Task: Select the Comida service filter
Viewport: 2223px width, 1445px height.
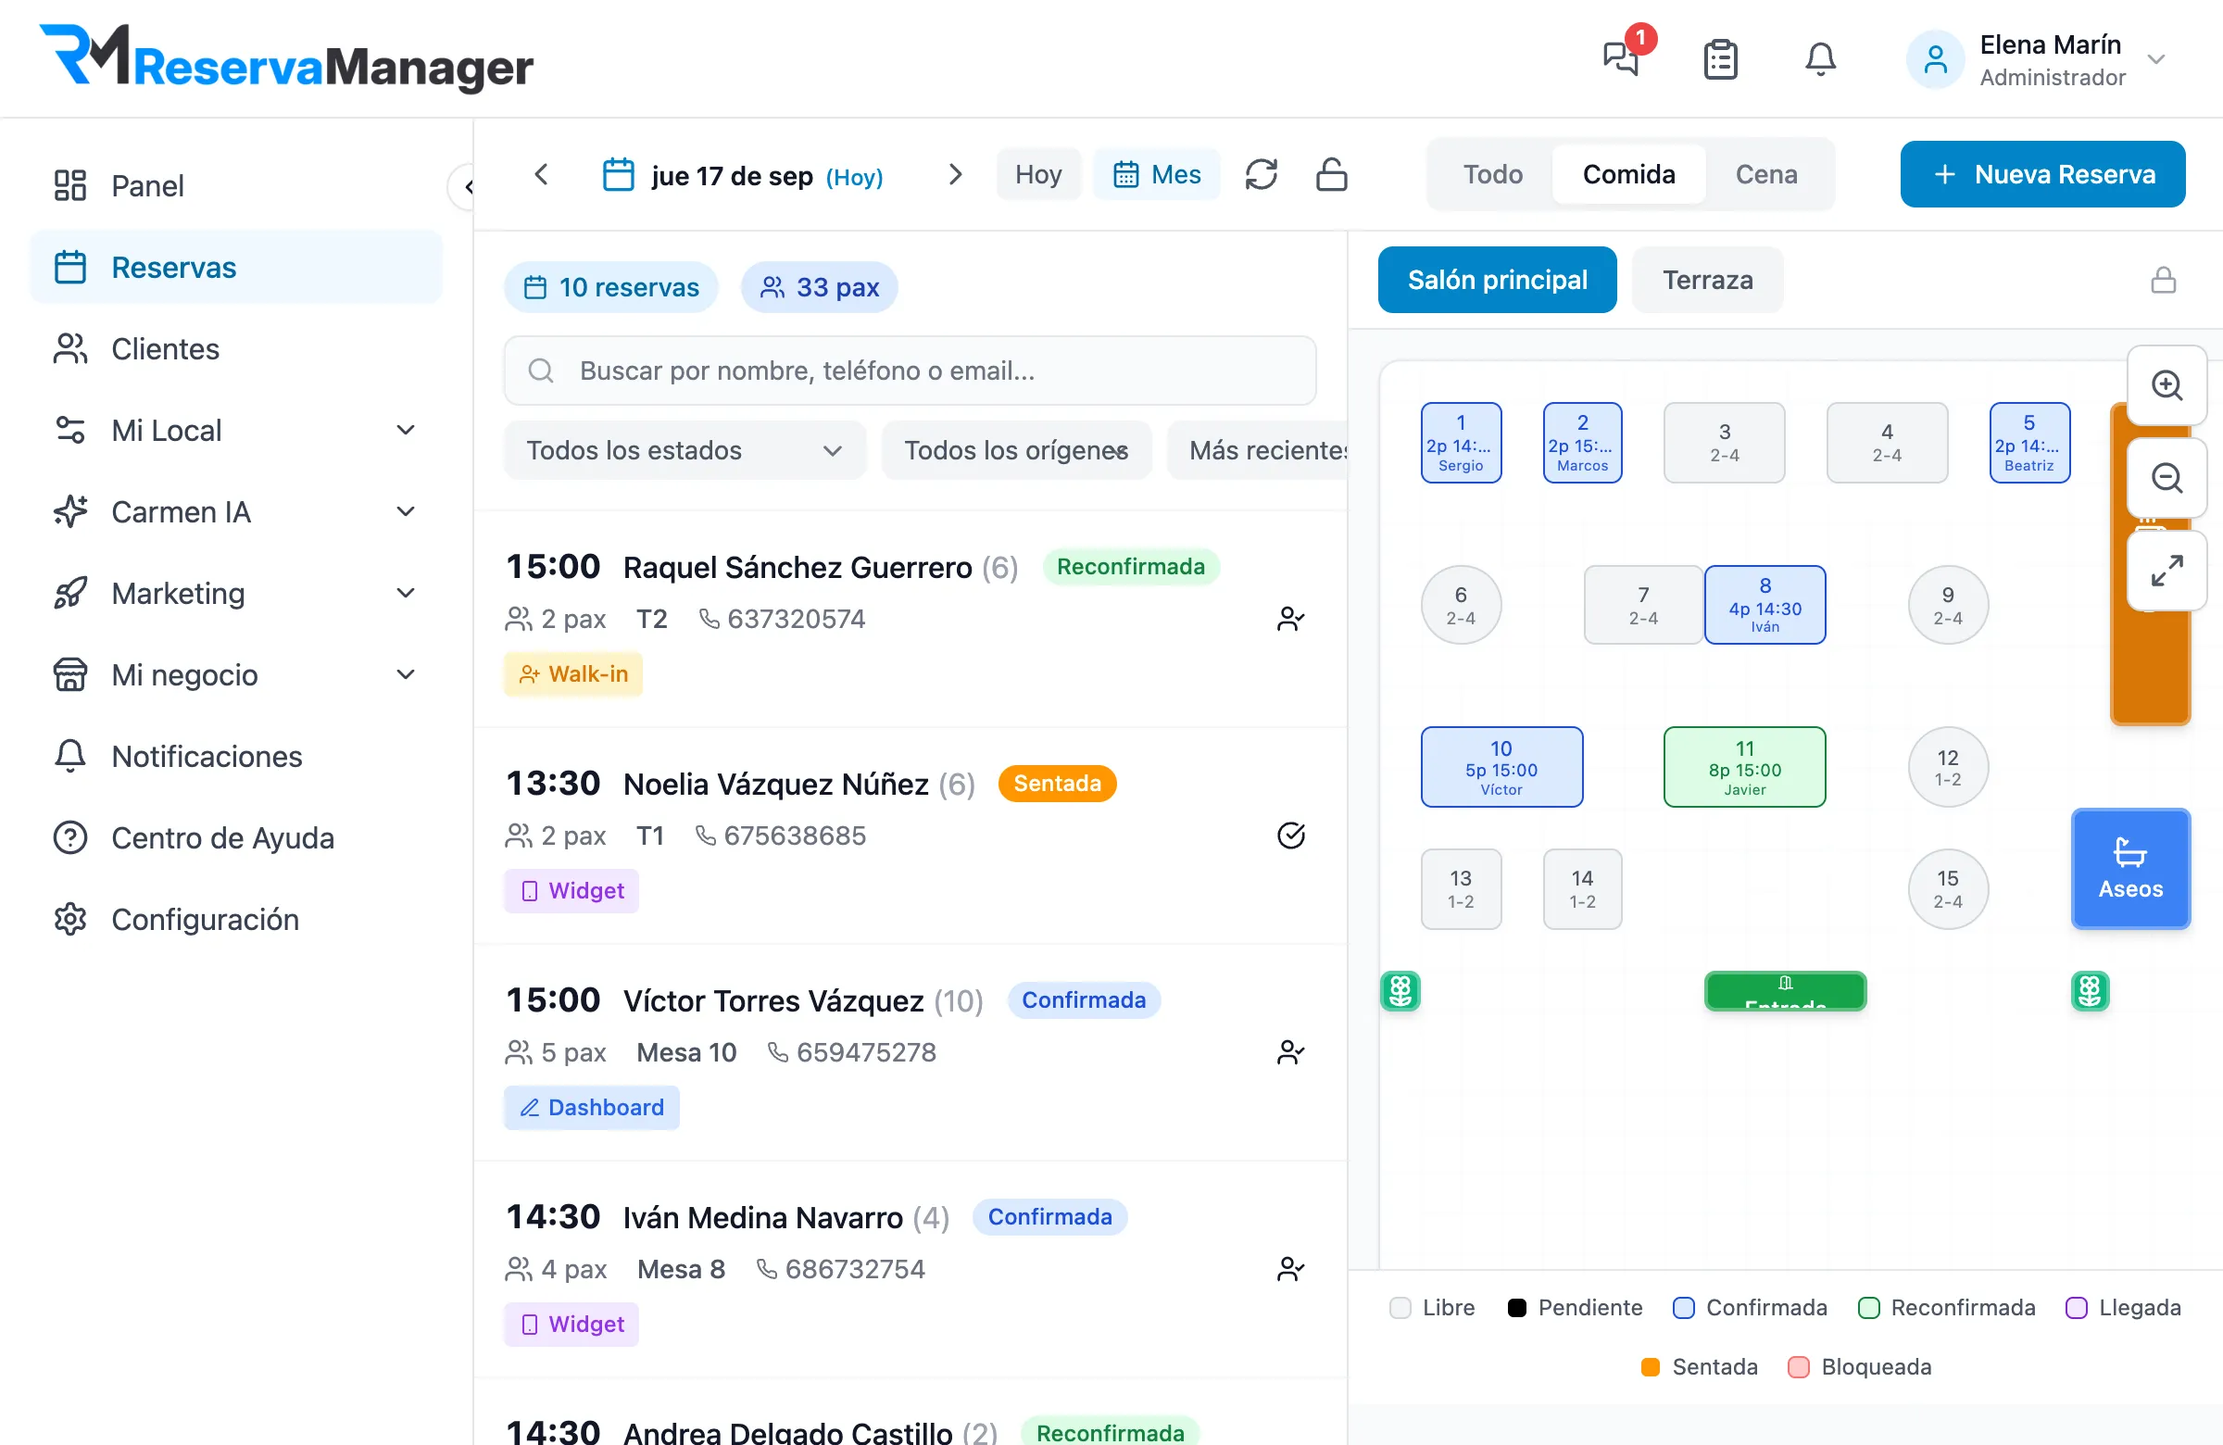Action: [x=1629, y=174]
